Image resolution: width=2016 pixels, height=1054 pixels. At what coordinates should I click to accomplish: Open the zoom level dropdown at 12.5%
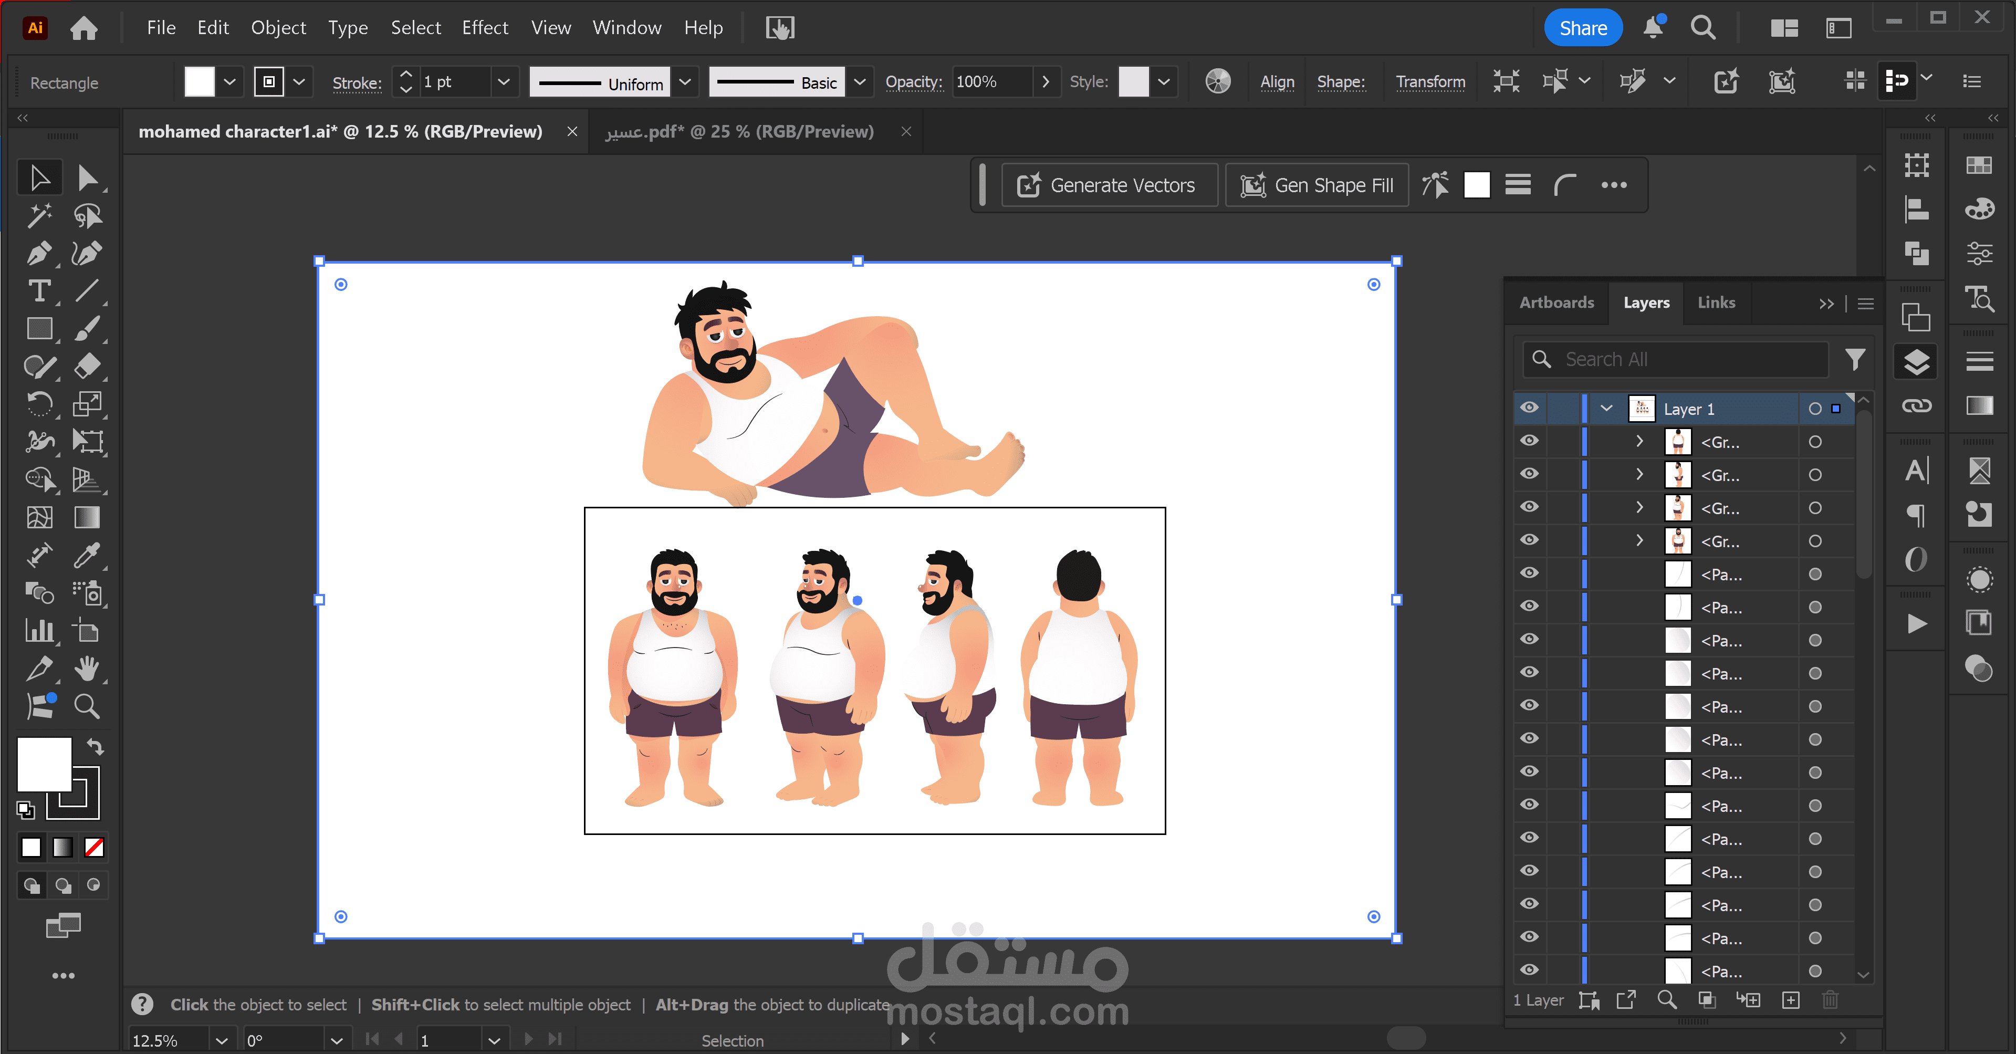[222, 1041]
